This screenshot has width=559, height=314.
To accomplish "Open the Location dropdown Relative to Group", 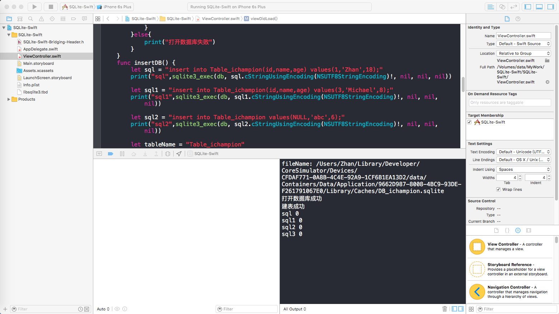I will click(523, 53).
